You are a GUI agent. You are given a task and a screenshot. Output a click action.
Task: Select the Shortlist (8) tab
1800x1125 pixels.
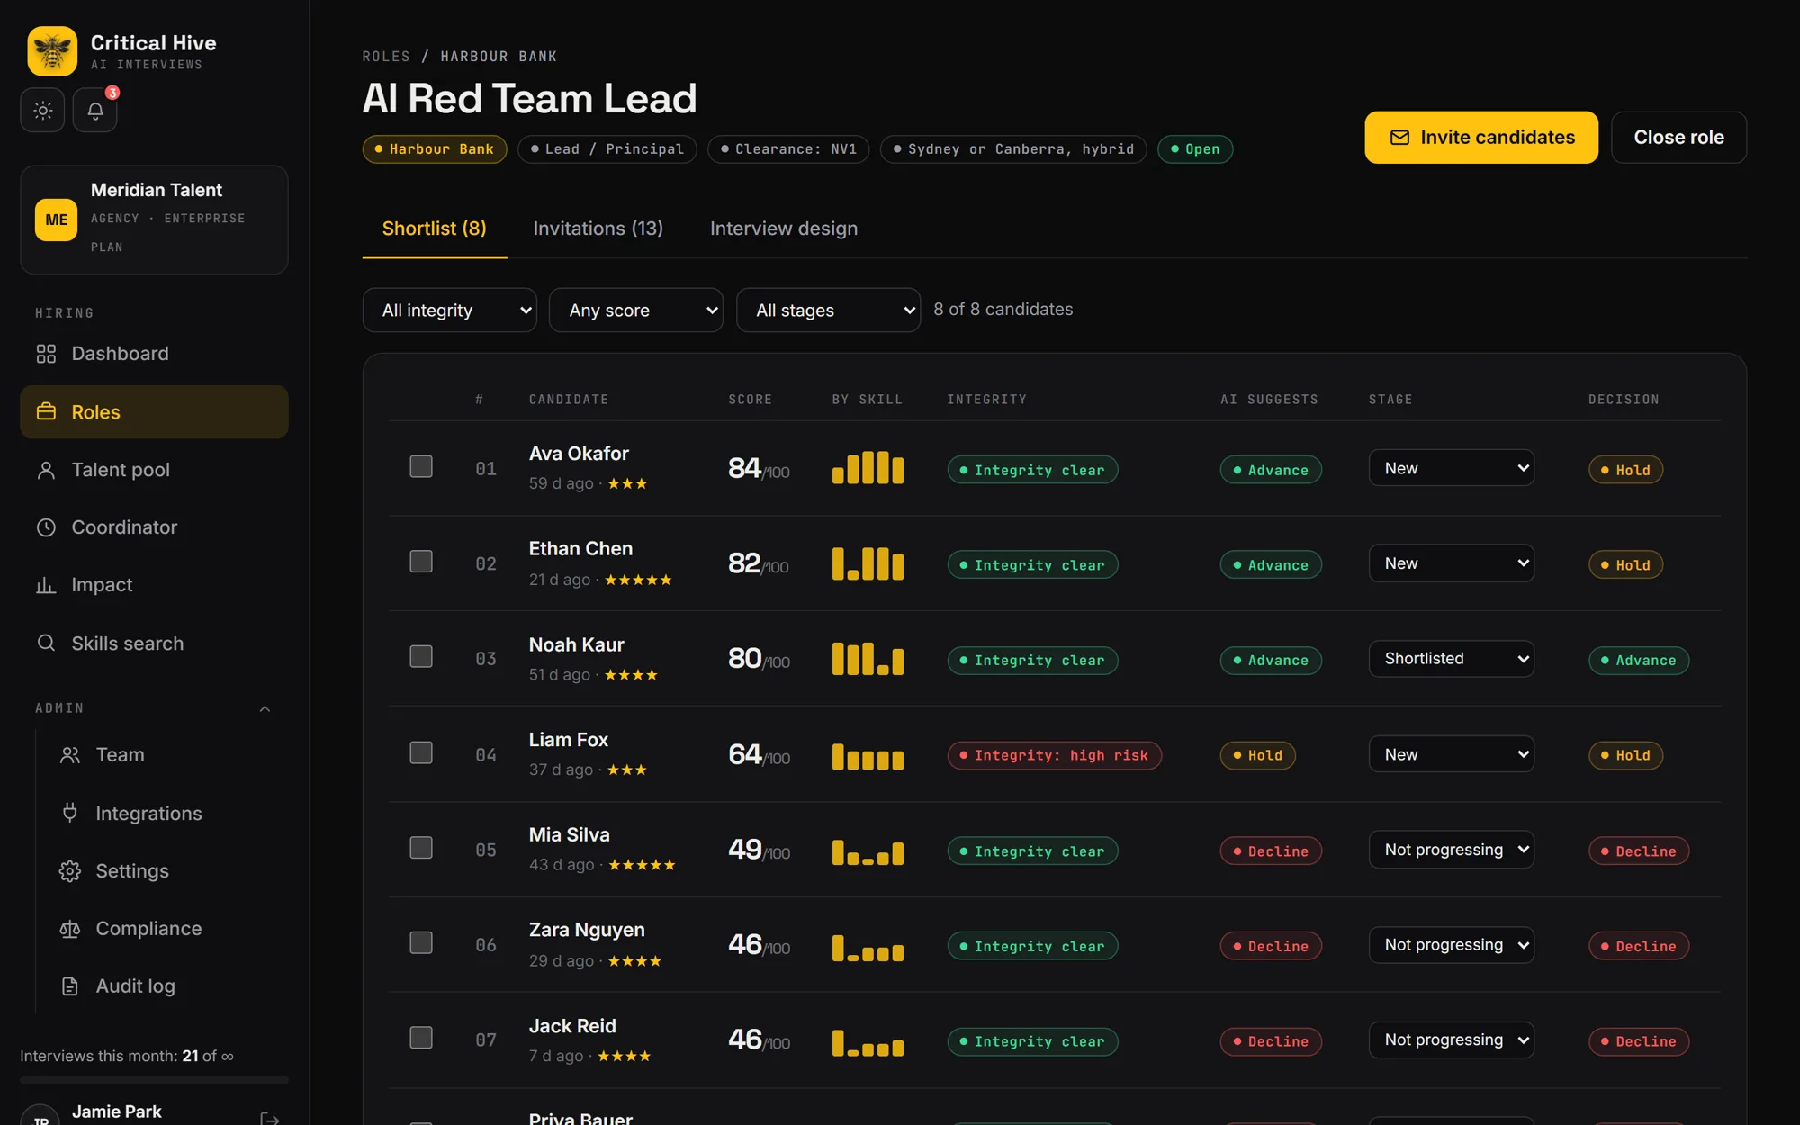pos(435,229)
